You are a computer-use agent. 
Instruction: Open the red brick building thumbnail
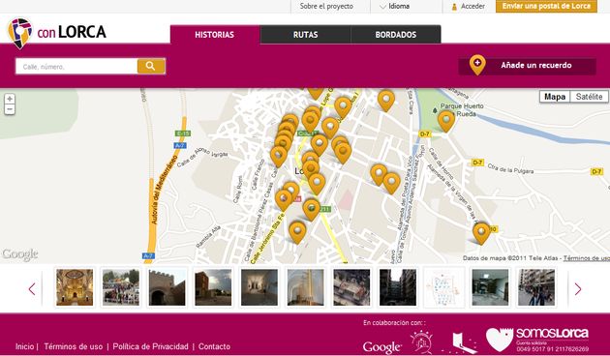213,287
